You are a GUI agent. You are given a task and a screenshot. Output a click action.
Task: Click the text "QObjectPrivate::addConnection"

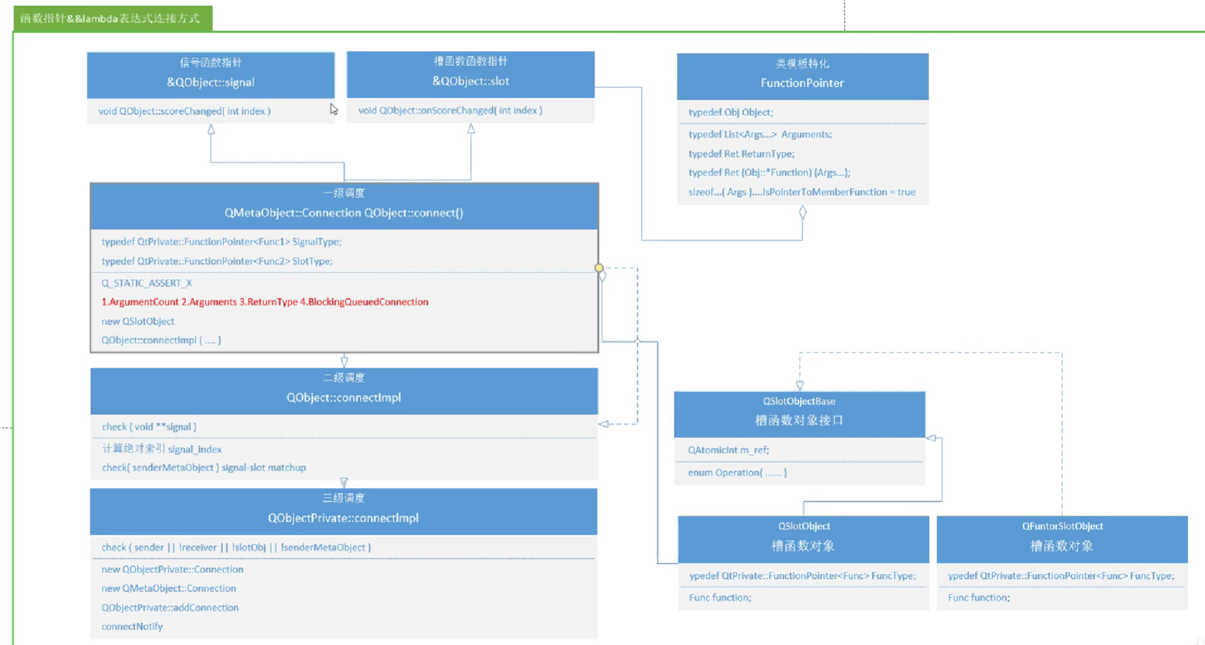pyautogui.click(x=170, y=607)
